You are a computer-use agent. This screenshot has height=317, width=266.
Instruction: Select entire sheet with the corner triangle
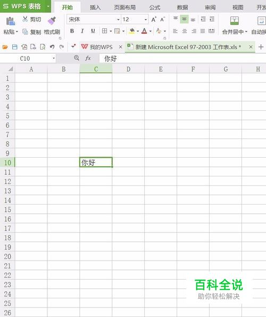pos(11,69)
